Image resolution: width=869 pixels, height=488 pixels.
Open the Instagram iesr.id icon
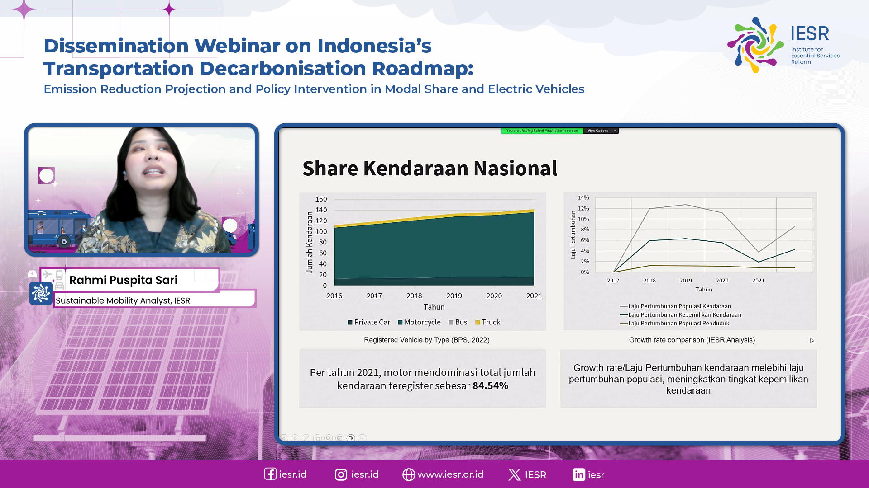tap(341, 474)
